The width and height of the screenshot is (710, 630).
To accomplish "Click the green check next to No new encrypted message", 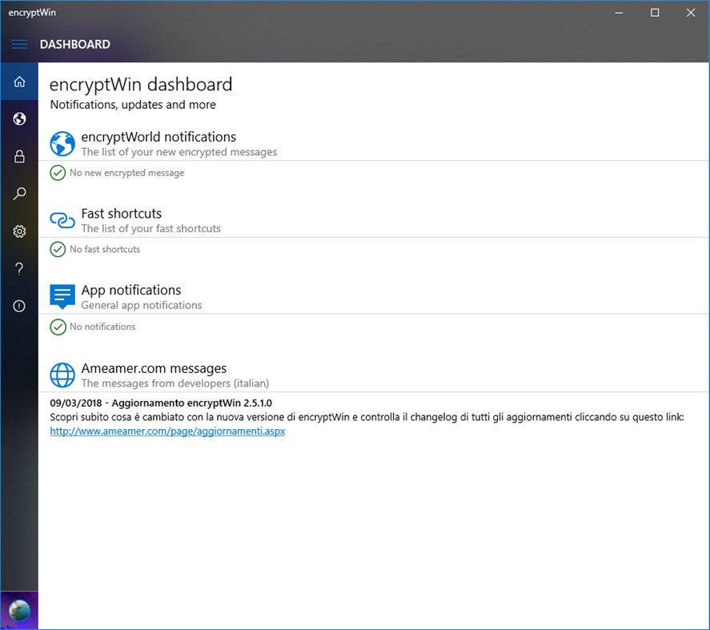I will click(58, 173).
